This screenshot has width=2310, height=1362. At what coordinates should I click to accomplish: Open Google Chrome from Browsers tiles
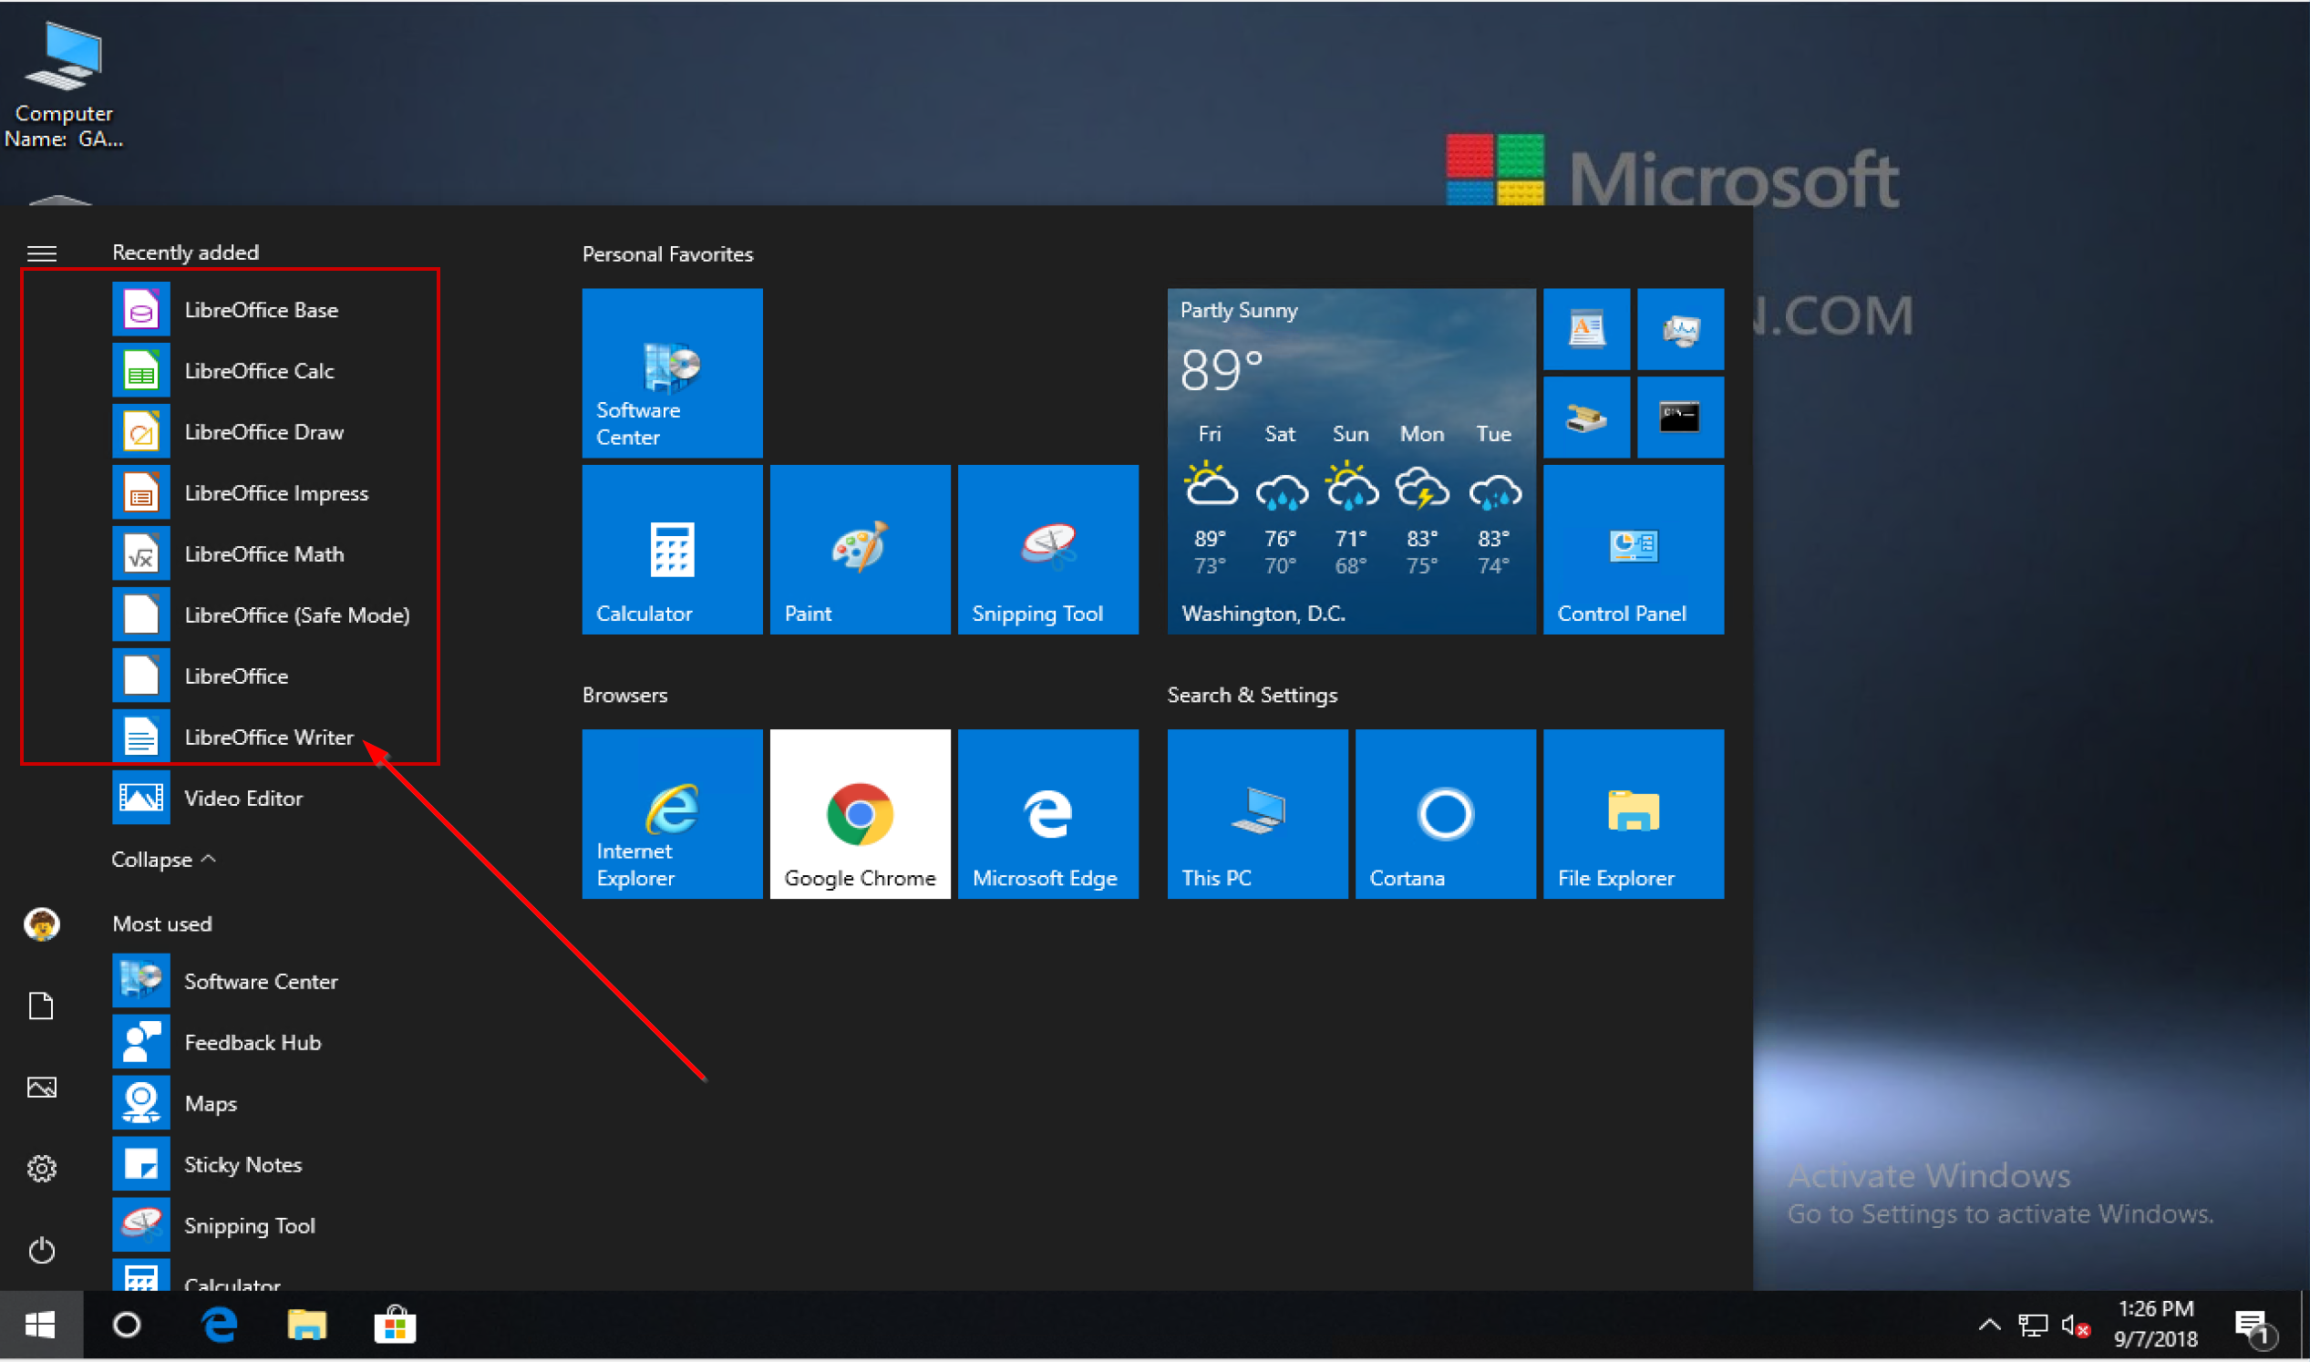(x=859, y=813)
